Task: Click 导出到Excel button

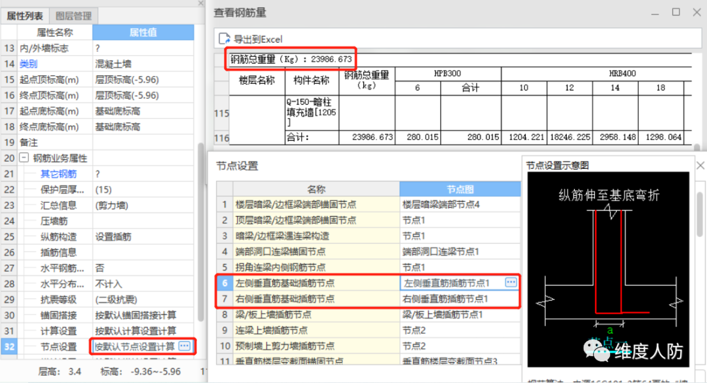Action: point(251,39)
